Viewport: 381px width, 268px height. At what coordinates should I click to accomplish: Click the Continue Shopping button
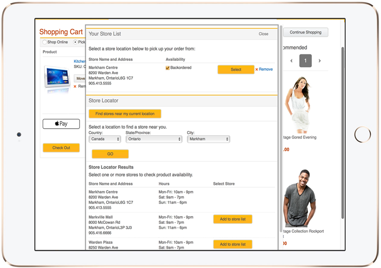click(x=305, y=32)
